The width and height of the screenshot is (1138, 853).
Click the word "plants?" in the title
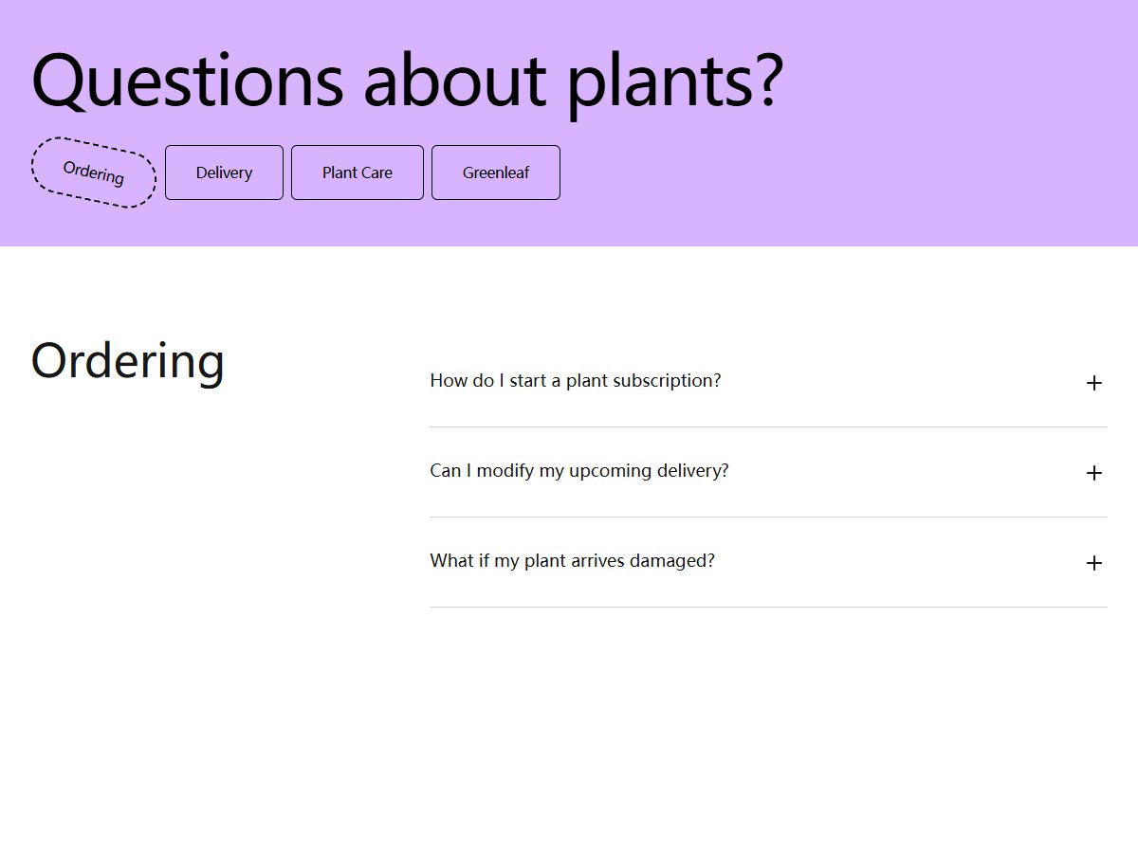[x=675, y=83]
